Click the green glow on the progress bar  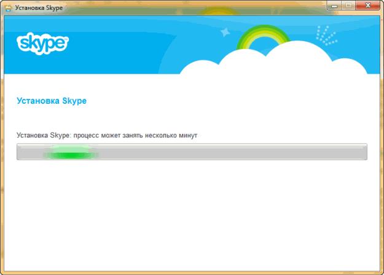(x=71, y=152)
